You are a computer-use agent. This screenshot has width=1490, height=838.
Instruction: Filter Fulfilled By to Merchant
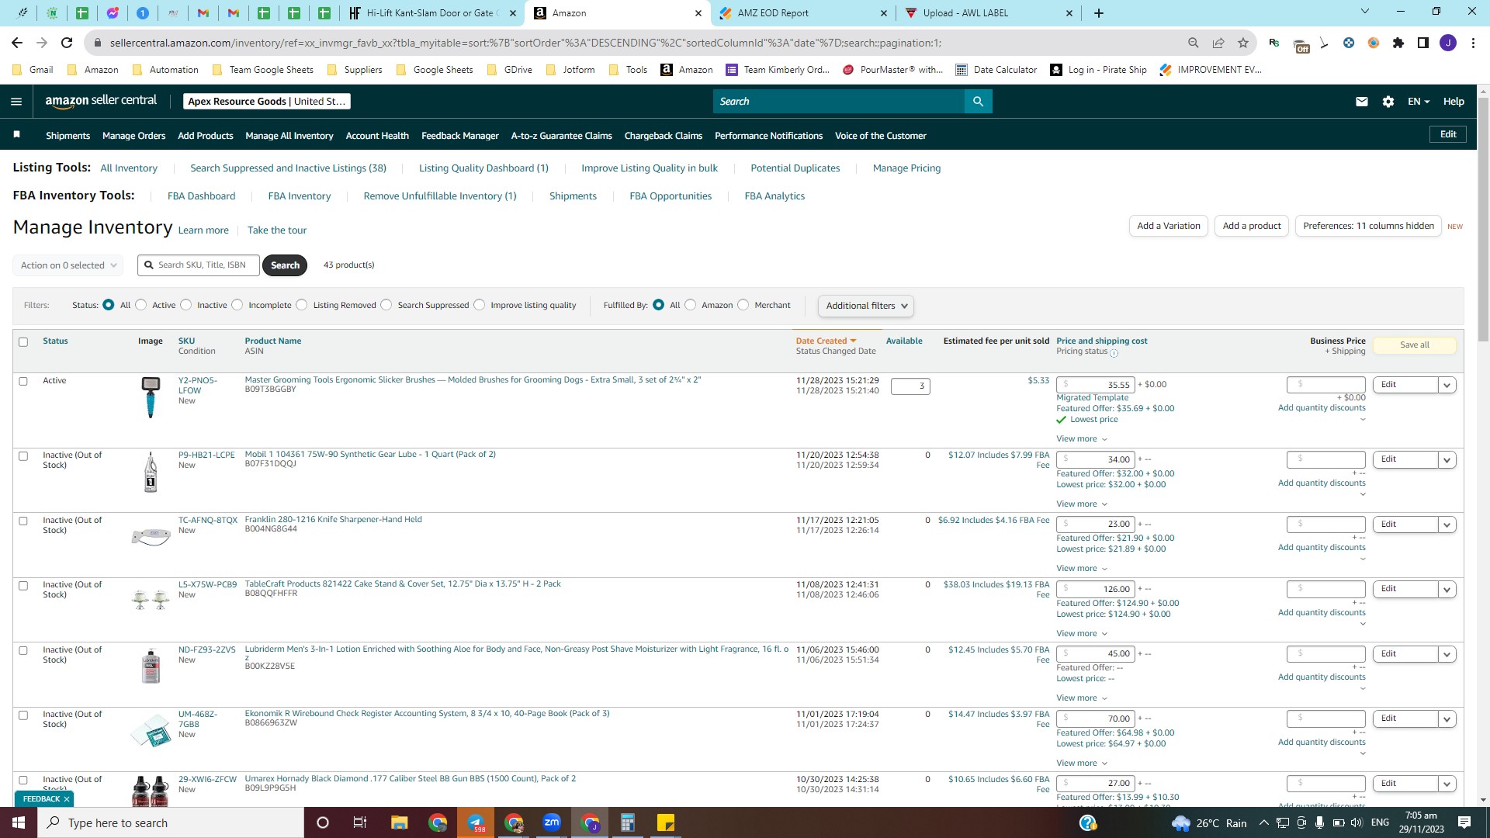pos(743,305)
